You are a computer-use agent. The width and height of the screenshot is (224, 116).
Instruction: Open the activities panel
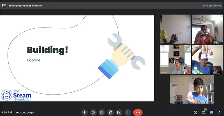[x=220, y=113]
